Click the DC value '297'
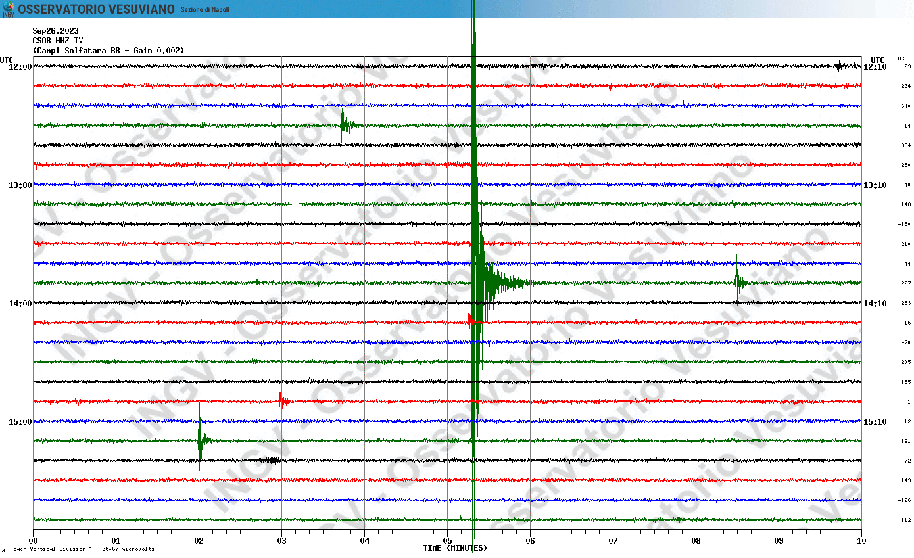Viewport: 914px width, 558px height. [905, 283]
